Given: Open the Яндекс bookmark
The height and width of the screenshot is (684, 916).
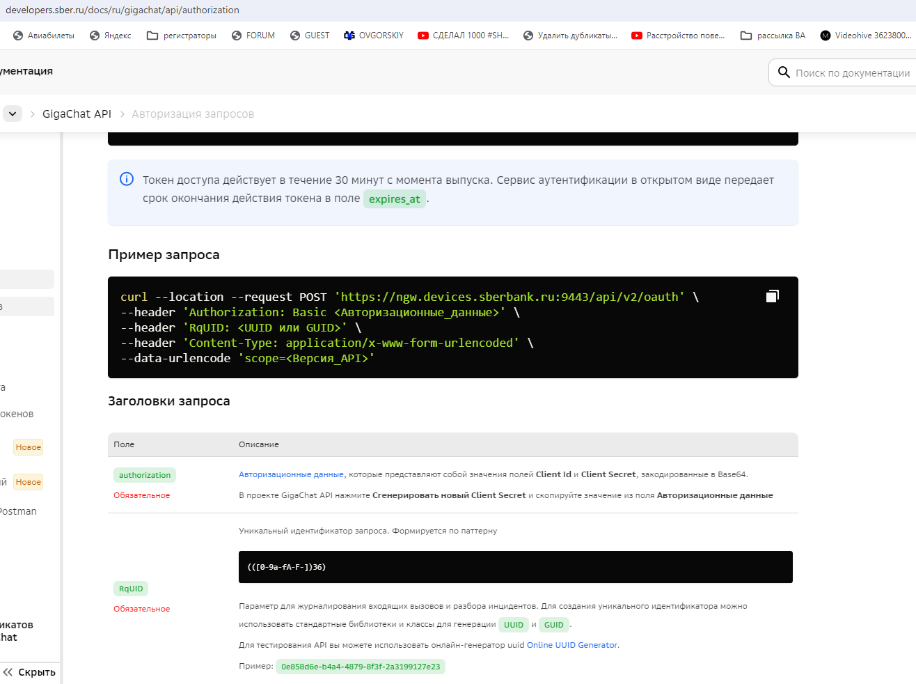Looking at the screenshot, I should coord(111,36).
